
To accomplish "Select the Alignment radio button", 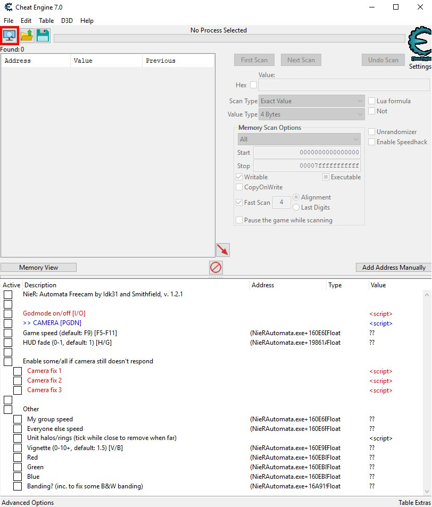I will [x=296, y=197].
